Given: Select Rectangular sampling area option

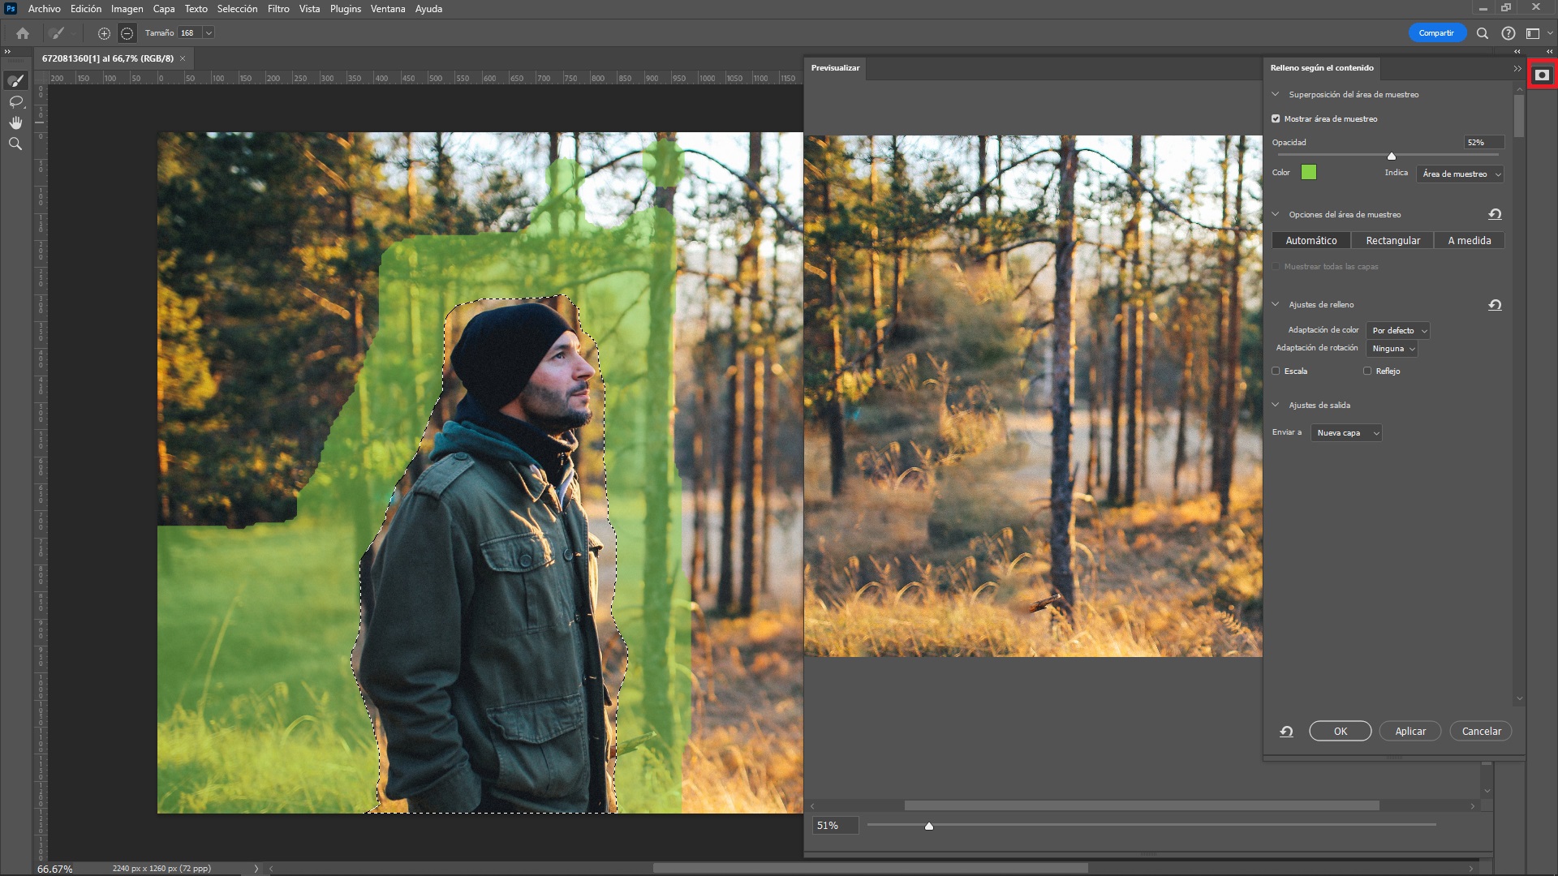Looking at the screenshot, I should [x=1392, y=240].
